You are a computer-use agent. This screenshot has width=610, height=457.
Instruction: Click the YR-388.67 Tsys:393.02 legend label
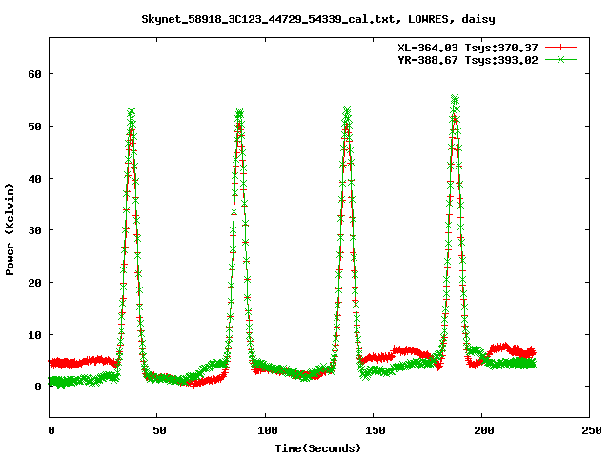click(x=468, y=60)
